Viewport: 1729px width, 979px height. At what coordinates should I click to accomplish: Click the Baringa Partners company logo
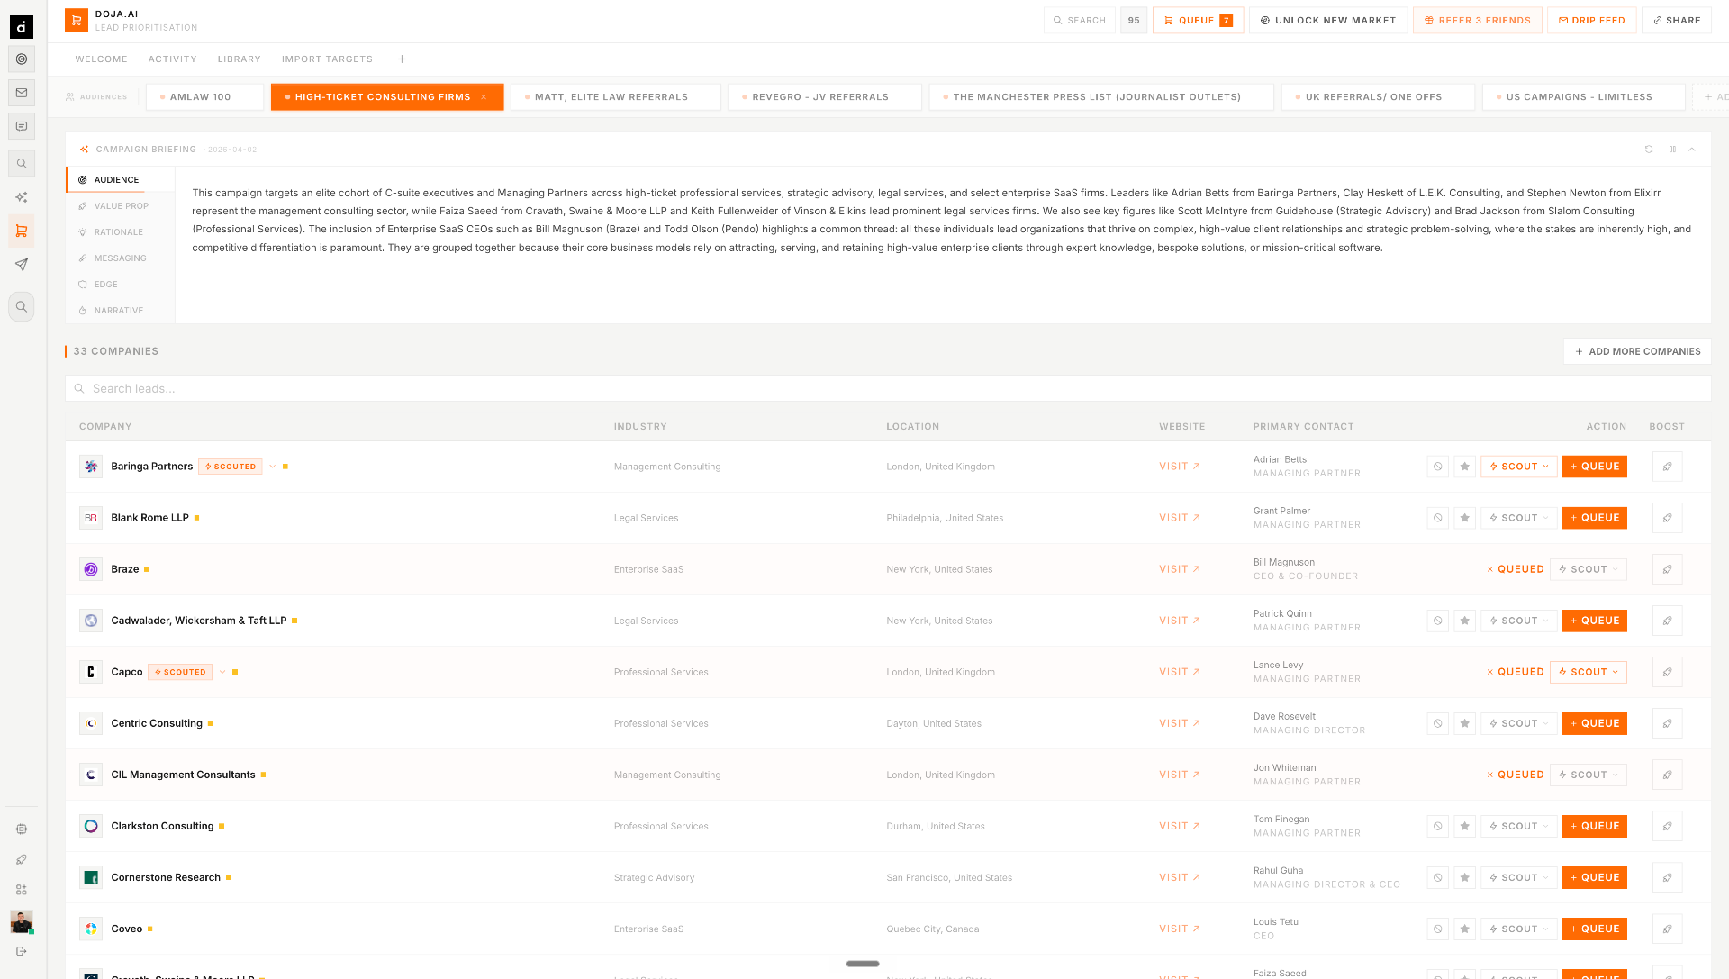point(91,467)
